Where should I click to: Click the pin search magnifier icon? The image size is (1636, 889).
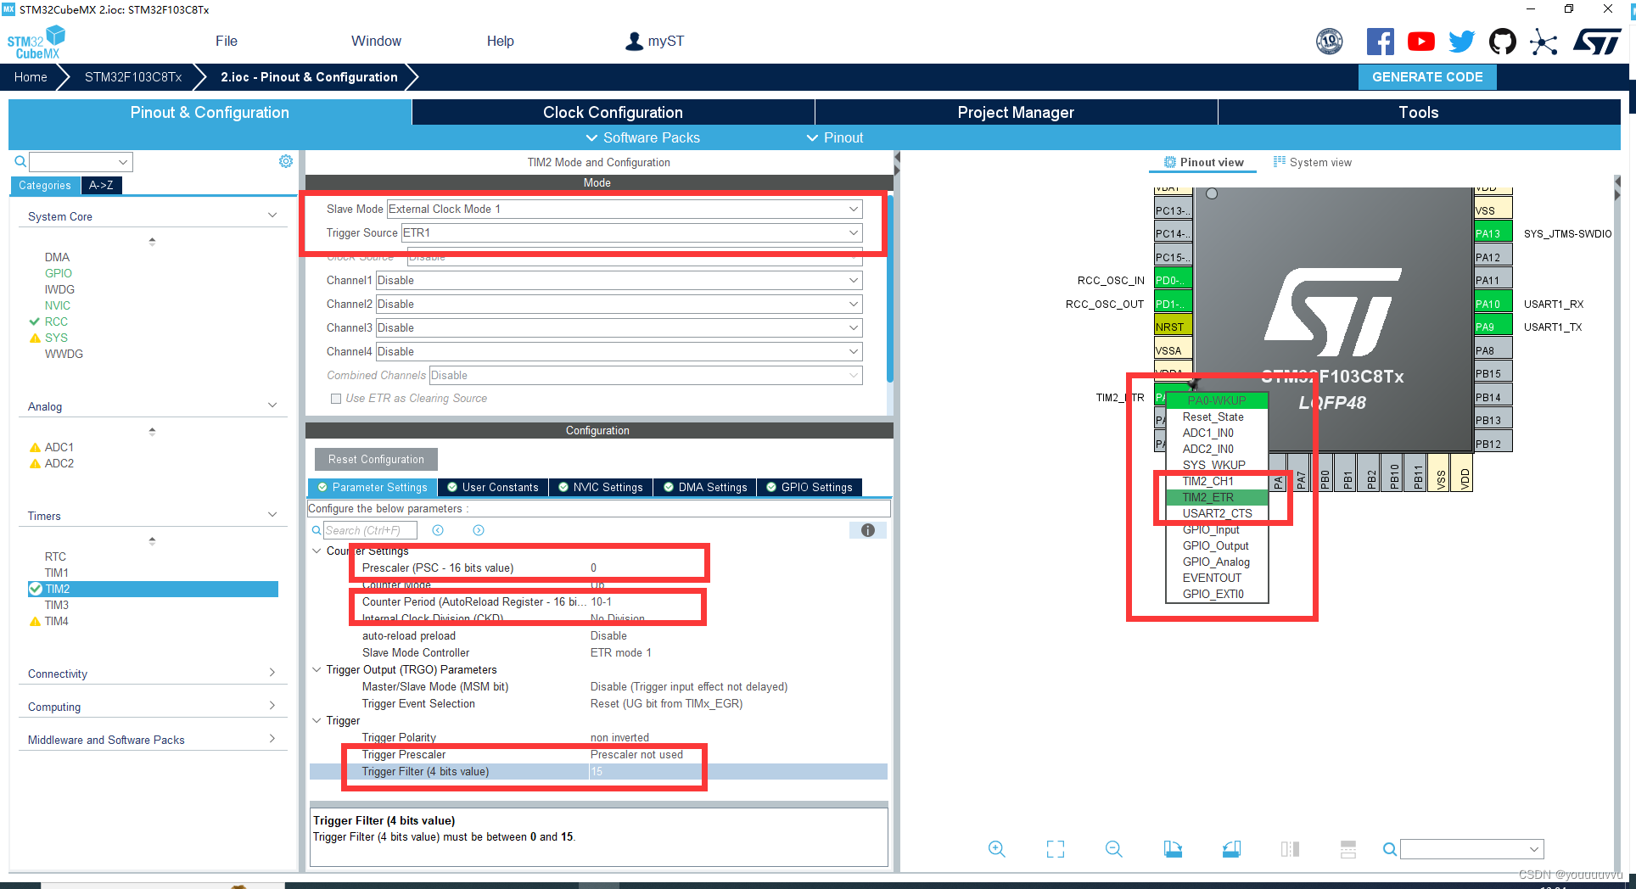click(x=1389, y=849)
